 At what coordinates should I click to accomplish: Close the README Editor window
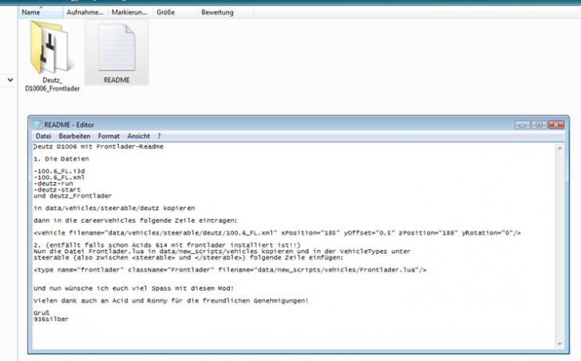tap(556, 125)
